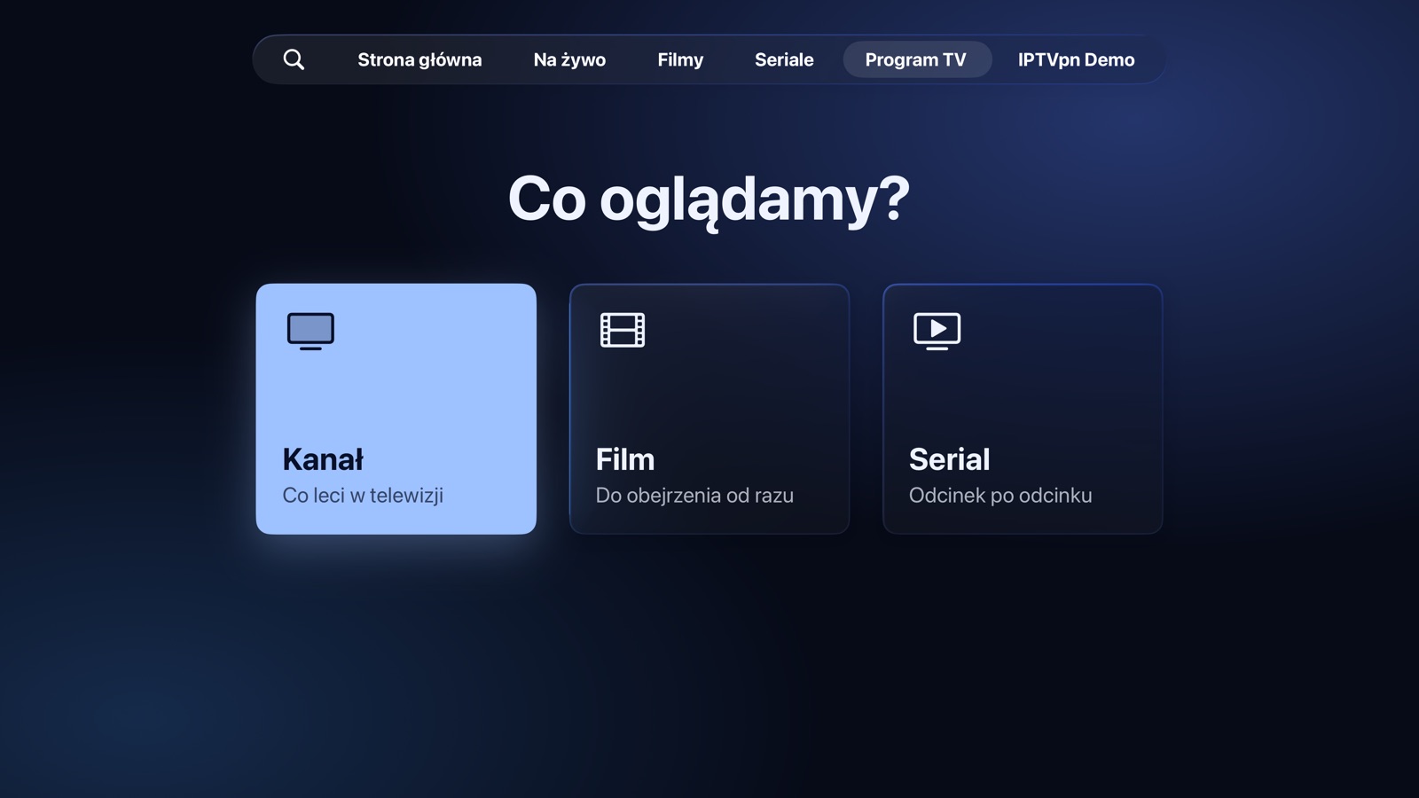
Task: Open the Seriale tab
Action: [784, 59]
